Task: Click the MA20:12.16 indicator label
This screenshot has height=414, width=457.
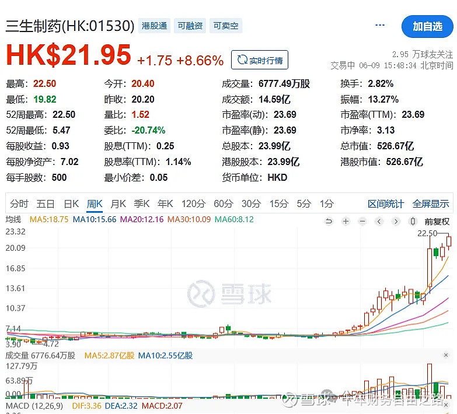Action: tap(142, 219)
